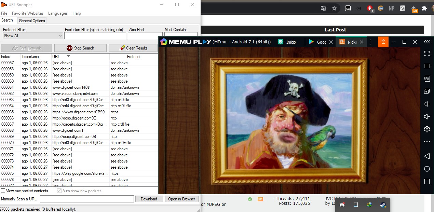The width and height of the screenshot is (434, 212).
Task: Click the MEmu Play logo
Action: click(x=185, y=42)
